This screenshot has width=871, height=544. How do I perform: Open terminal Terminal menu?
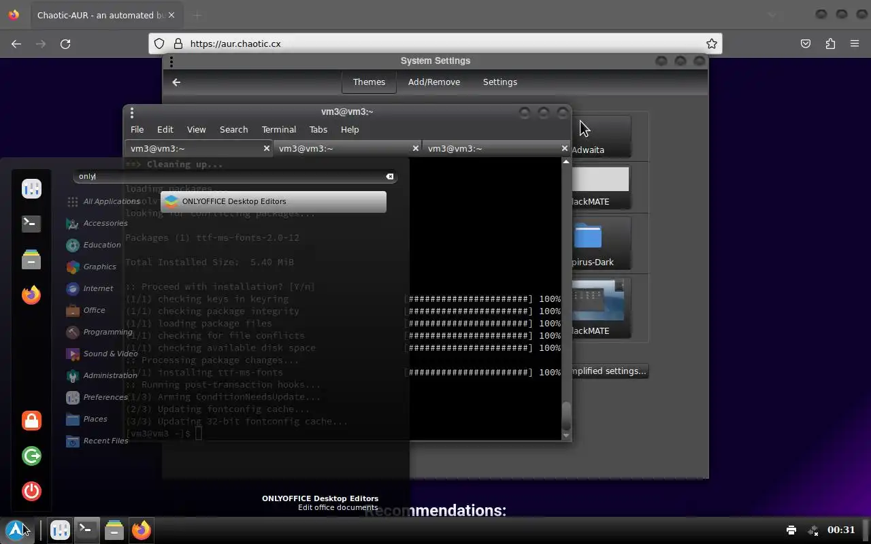pyautogui.click(x=279, y=129)
